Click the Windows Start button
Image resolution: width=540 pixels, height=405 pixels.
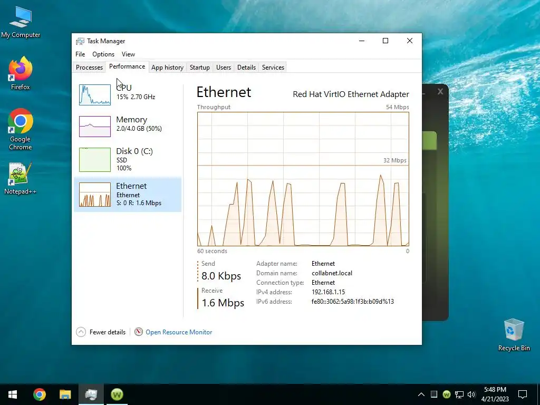coord(13,394)
